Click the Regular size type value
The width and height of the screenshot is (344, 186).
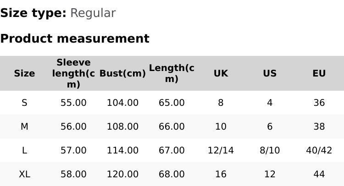click(x=93, y=13)
